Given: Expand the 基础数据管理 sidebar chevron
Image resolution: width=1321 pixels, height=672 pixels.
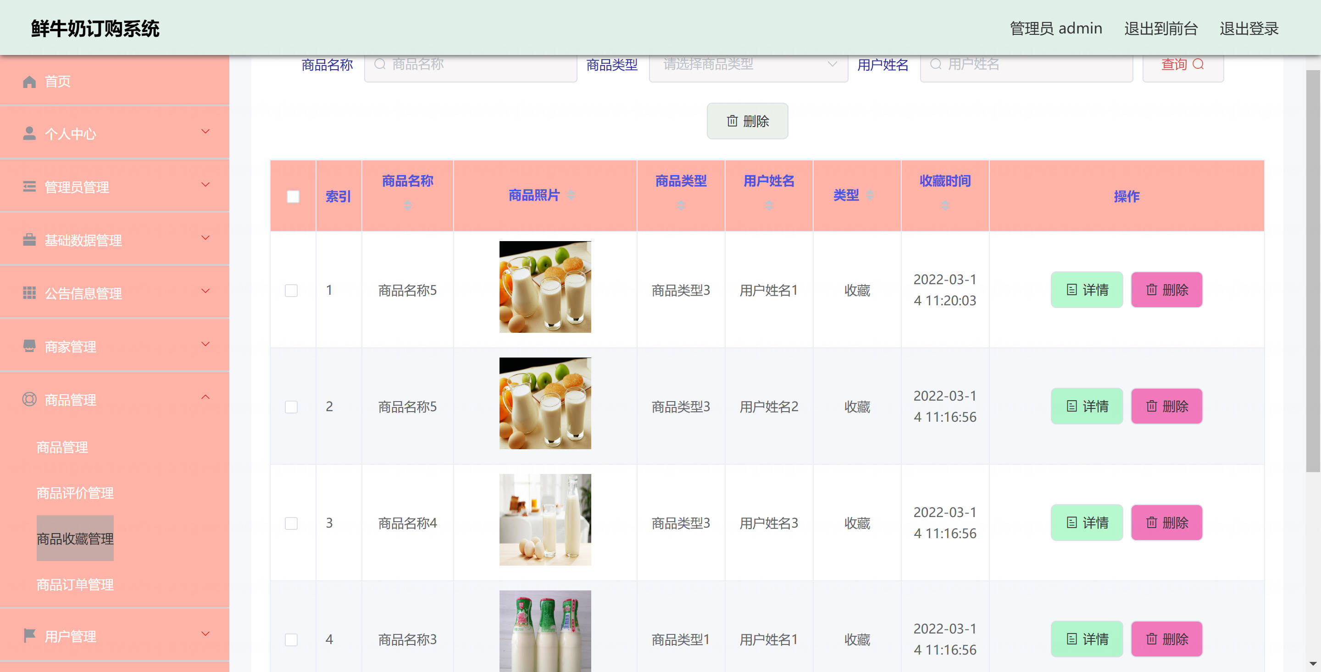Looking at the screenshot, I should click(205, 238).
